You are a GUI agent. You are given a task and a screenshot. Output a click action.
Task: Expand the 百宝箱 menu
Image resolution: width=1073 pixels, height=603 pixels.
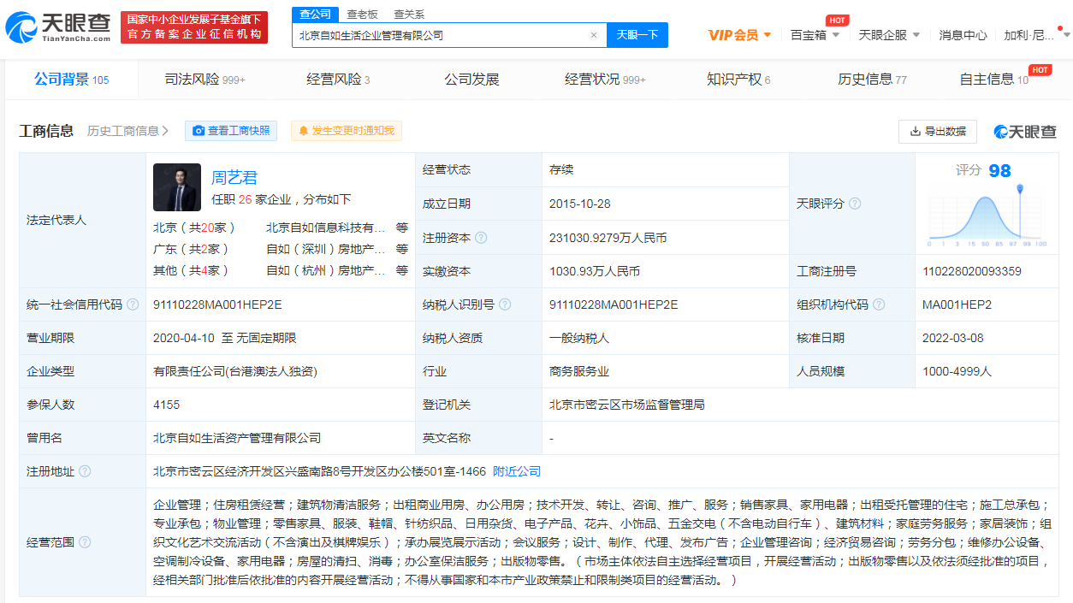(815, 35)
